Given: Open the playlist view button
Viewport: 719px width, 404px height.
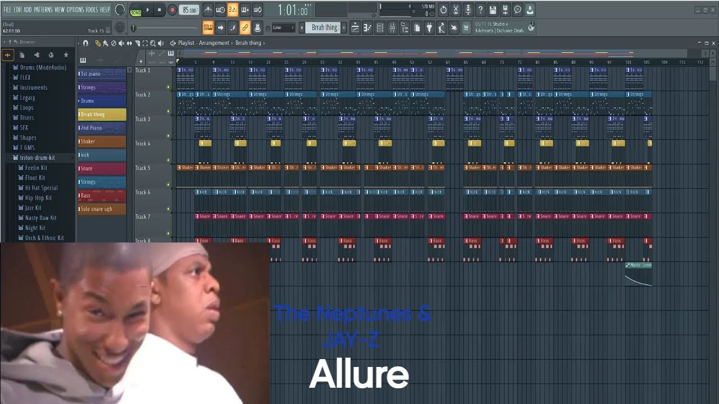Looking at the screenshot, I should 356,27.
